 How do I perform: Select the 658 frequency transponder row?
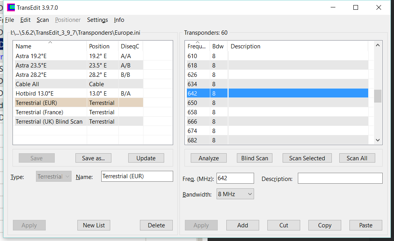click(278, 112)
